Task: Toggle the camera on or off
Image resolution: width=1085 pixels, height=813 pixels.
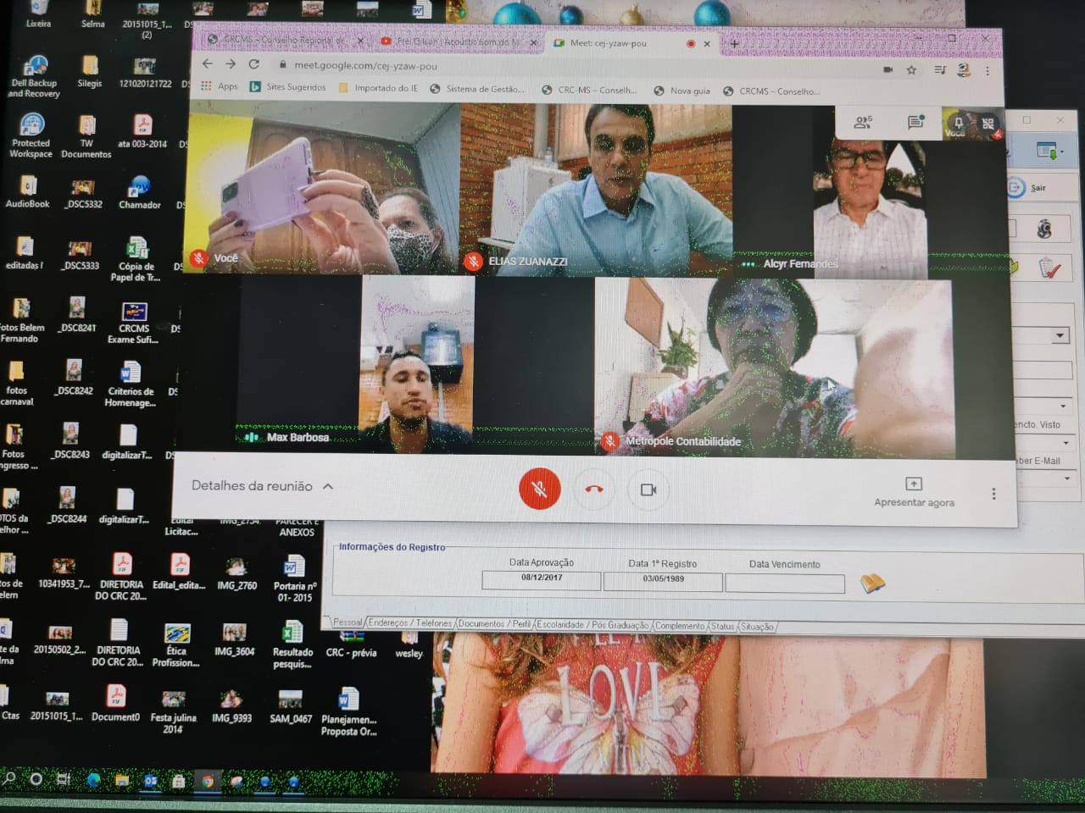Action: (x=648, y=490)
